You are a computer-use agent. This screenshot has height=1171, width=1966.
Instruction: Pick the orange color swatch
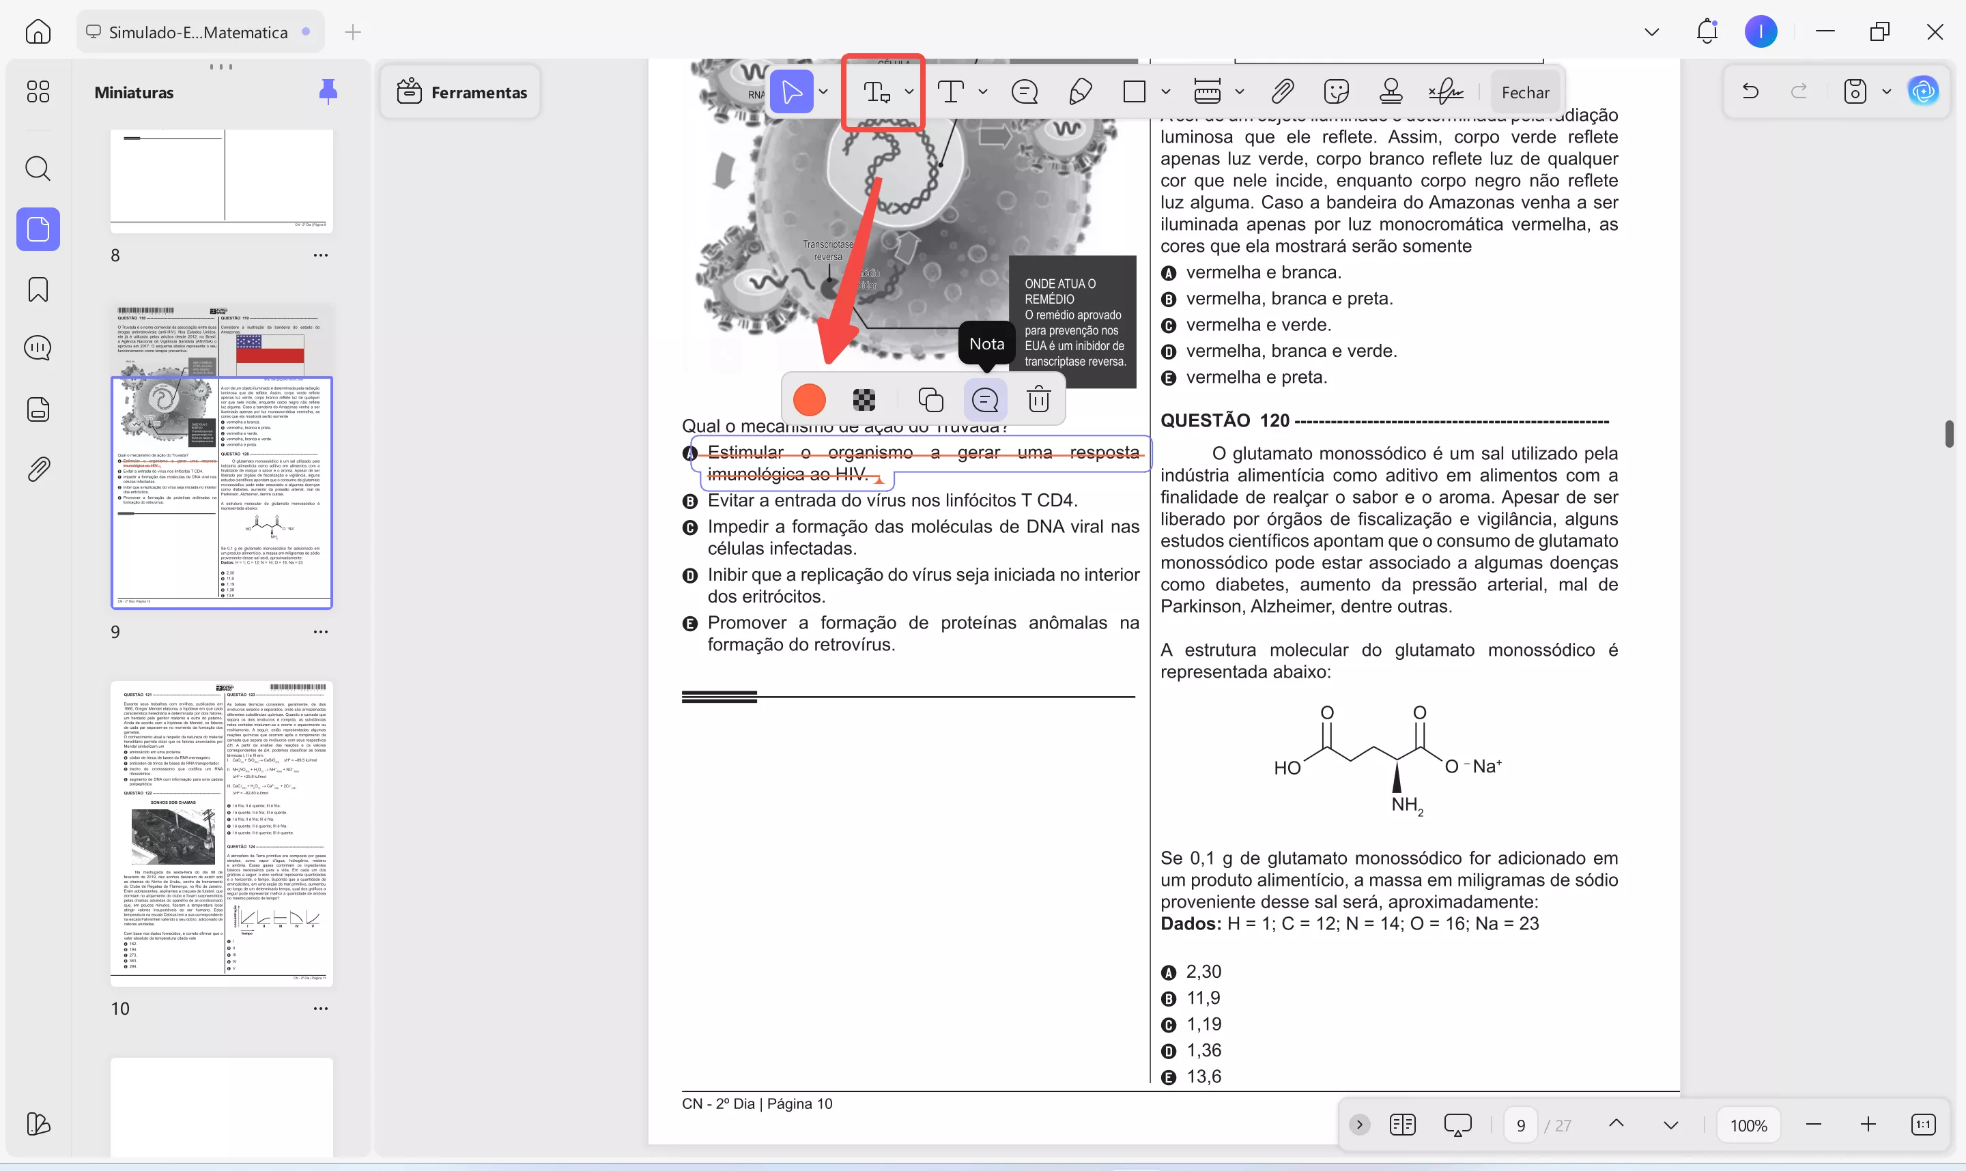[x=809, y=400]
